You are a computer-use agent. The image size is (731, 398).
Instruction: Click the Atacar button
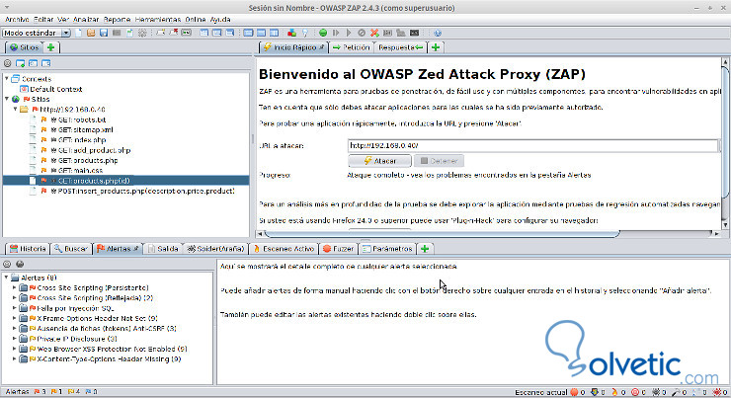(x=379, y=161)
